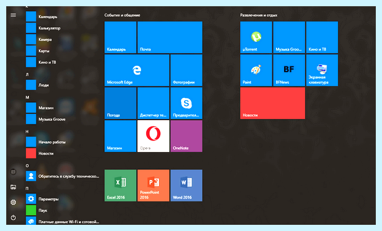Screen dimensions: 382x231
Task: Click the М letter header in list
Action: tap(28, 97)
